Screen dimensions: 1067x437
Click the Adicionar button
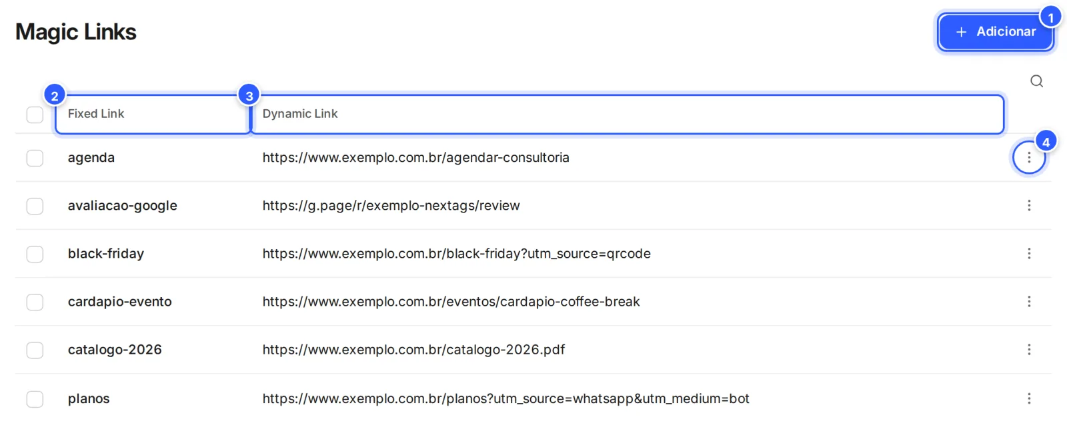pyautogui.click(x=996, y=32)
